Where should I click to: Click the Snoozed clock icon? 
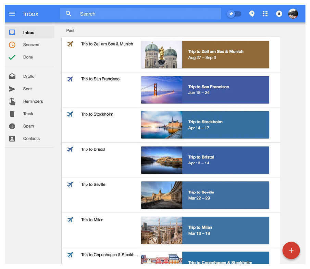pos(12,45)
